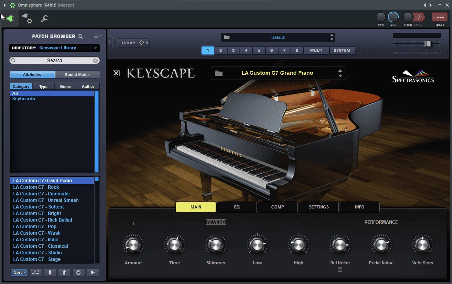Select part 8 button
This screenshot has height=284, width=452.
click(297, 50)
